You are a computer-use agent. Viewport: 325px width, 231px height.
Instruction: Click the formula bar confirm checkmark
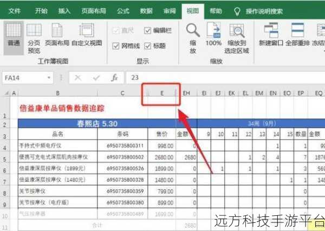click(x=96, y=78)
